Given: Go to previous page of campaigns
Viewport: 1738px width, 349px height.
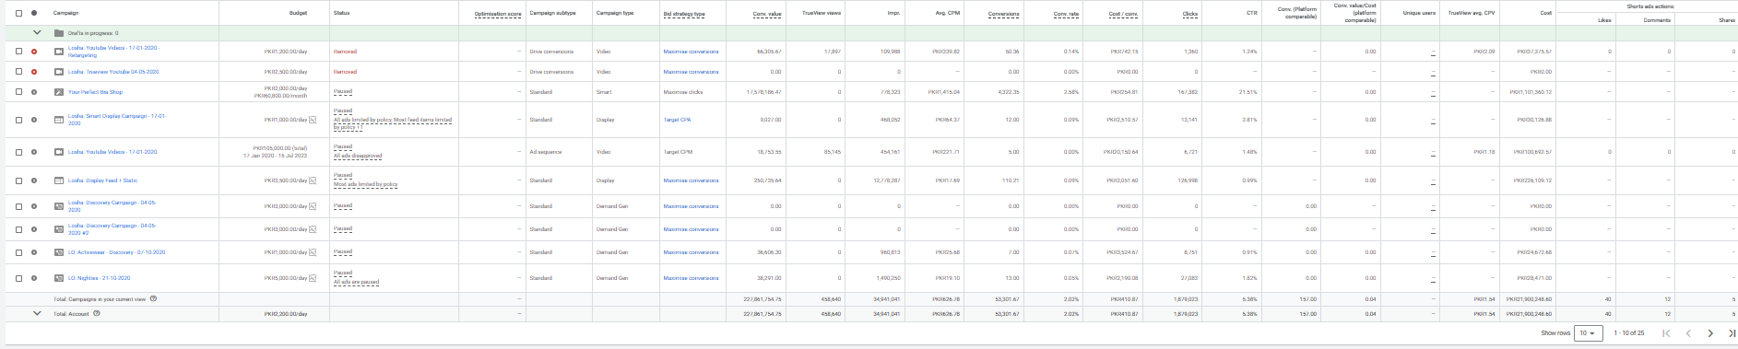Looking at the screenshot, I should click(x=1688, y=333).
